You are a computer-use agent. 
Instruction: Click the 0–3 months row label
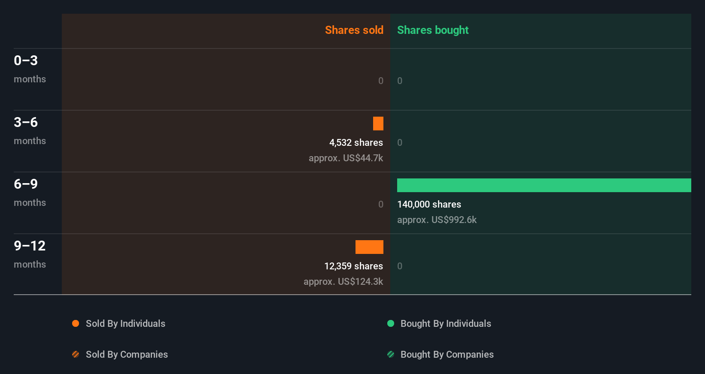[30, 69]
